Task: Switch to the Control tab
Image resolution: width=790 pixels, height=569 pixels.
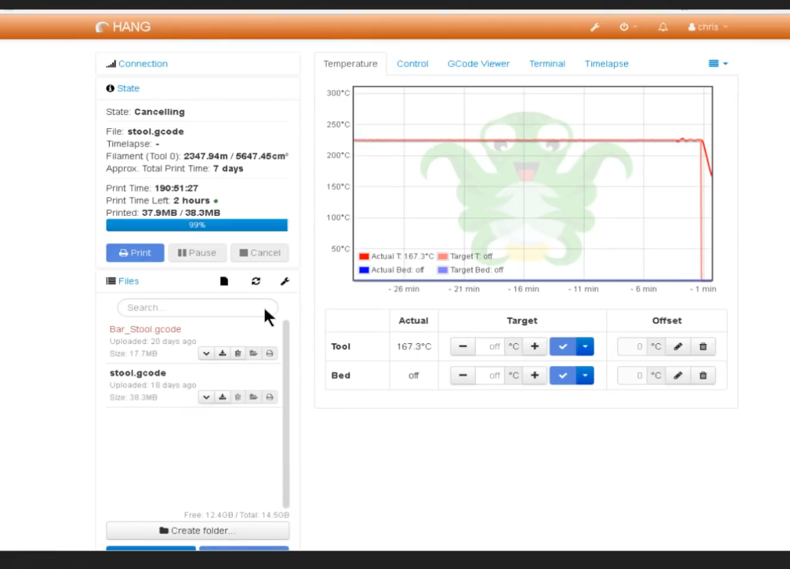Action: pos(412,64)
